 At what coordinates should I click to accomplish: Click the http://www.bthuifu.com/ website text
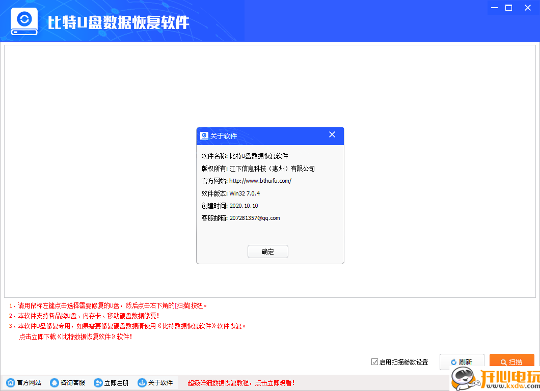[x=260, y=181]
